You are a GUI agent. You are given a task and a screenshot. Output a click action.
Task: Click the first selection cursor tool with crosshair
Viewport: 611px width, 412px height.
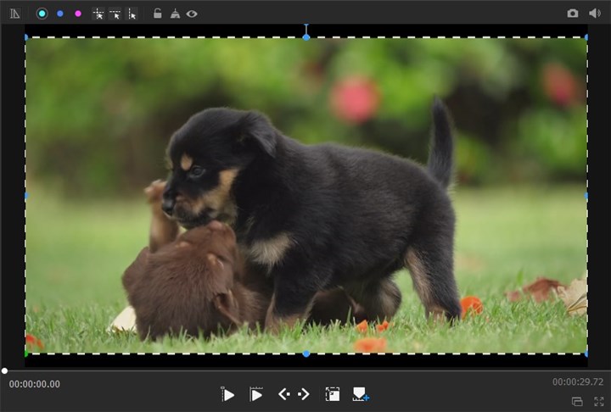[x=98, y=14]
